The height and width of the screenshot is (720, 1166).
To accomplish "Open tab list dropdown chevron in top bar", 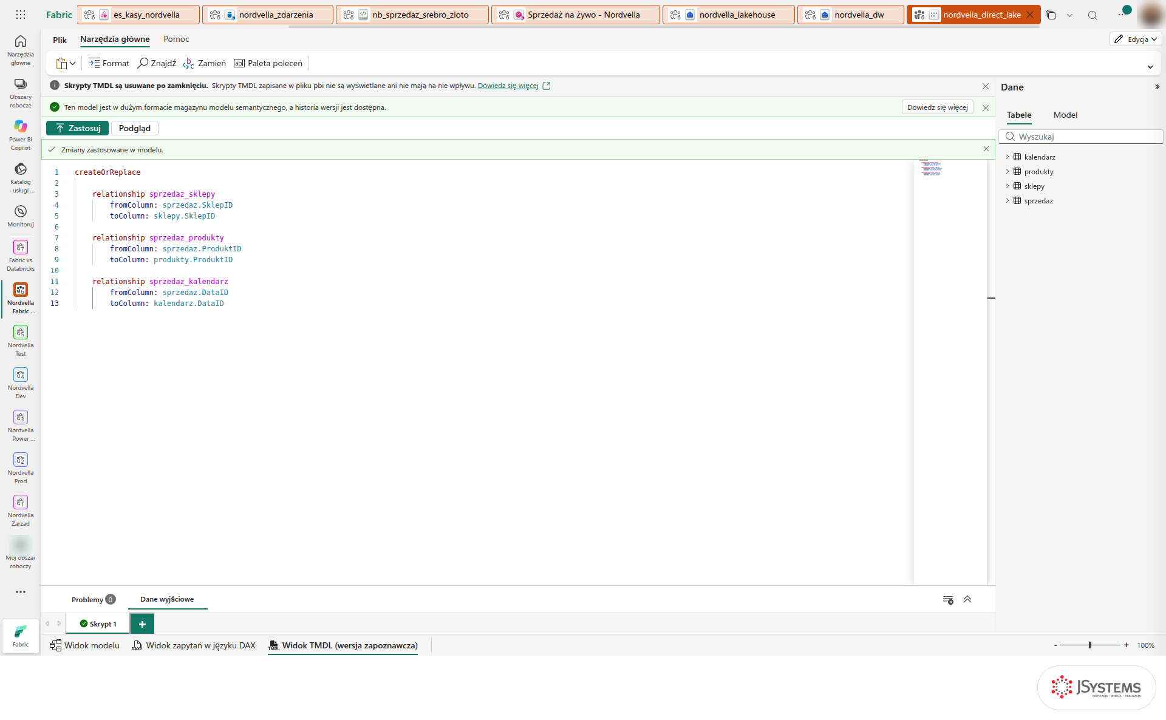I will pos(1069,15).
